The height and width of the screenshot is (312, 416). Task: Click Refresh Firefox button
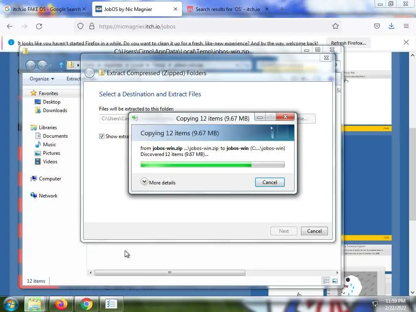pos(348,43)
